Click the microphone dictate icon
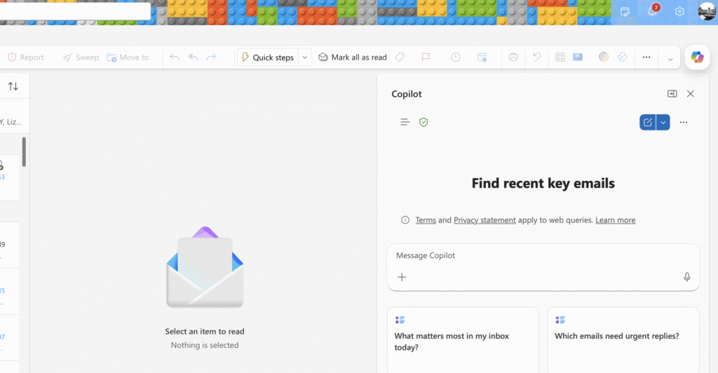 (687, 277)
